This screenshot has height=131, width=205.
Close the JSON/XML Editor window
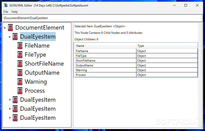point(197,5)
